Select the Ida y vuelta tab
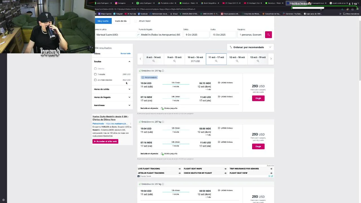Image resolution: width=361 pixels, height=203 pixels. pos(103,21)
